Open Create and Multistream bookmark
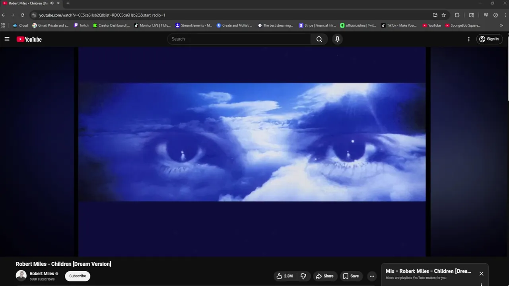 (235, 25)
